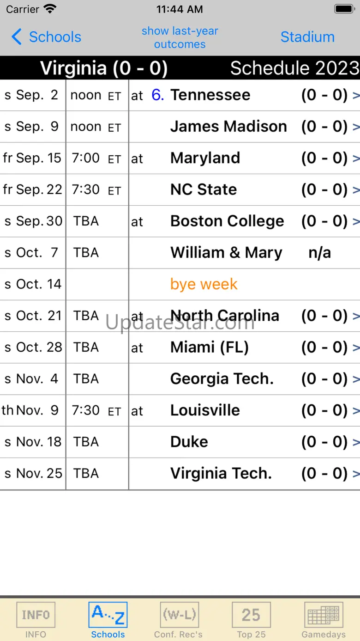This screenshot has width=360, height=641.
Task: Open the Top 25 rankings icon
Action: pos(251,615)
